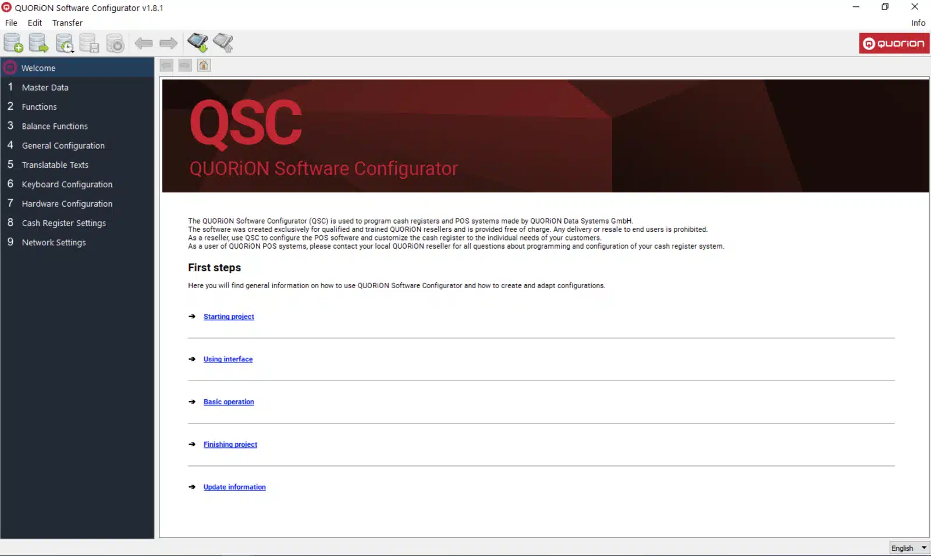
Task: Go to help home page
Action: tap(204, 65)
